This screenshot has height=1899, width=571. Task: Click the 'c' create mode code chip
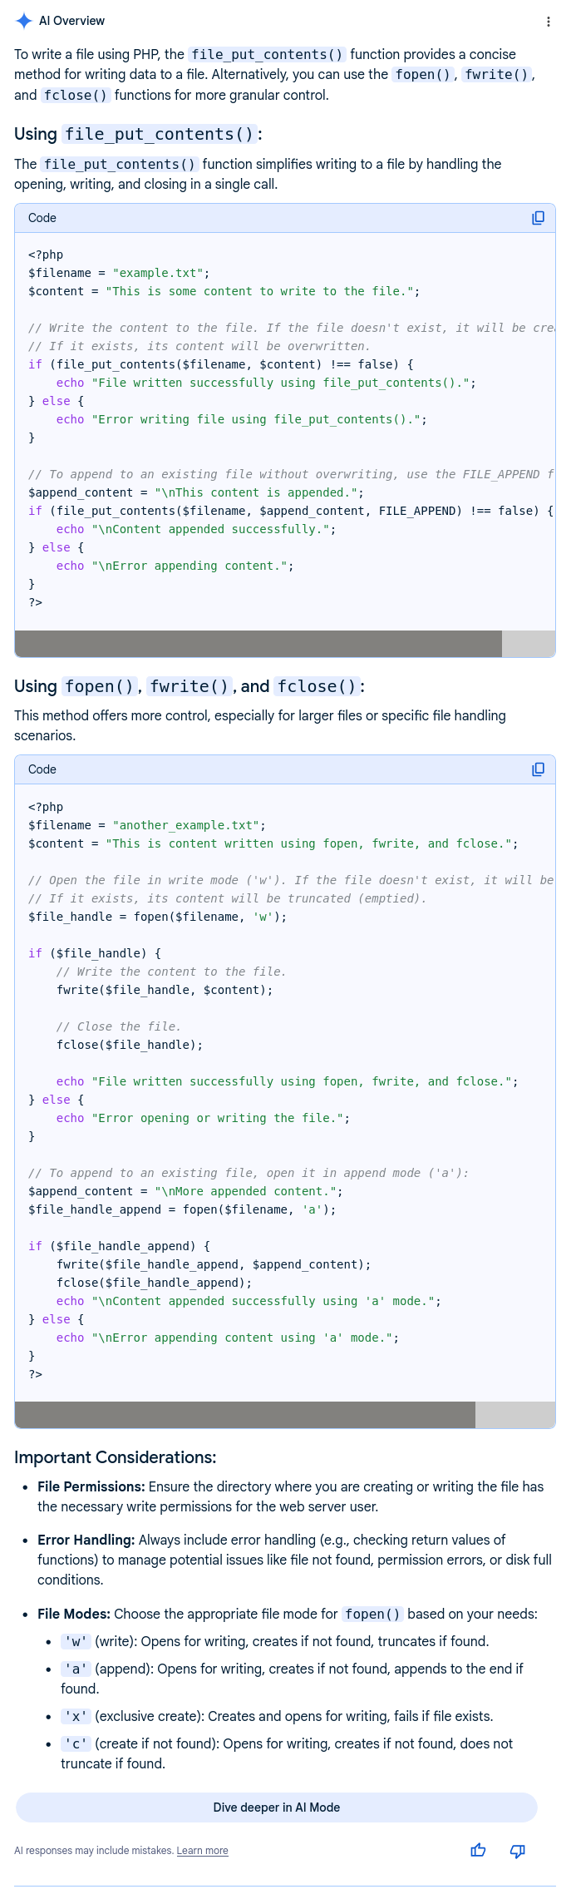point(76,1743)
